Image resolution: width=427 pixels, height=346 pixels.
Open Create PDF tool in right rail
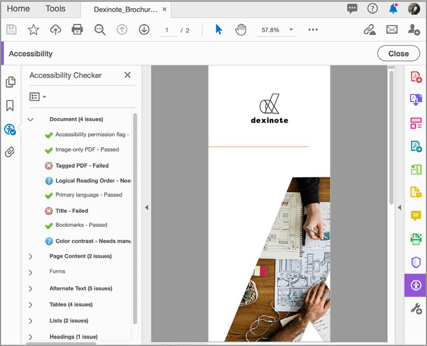[416, 77]
